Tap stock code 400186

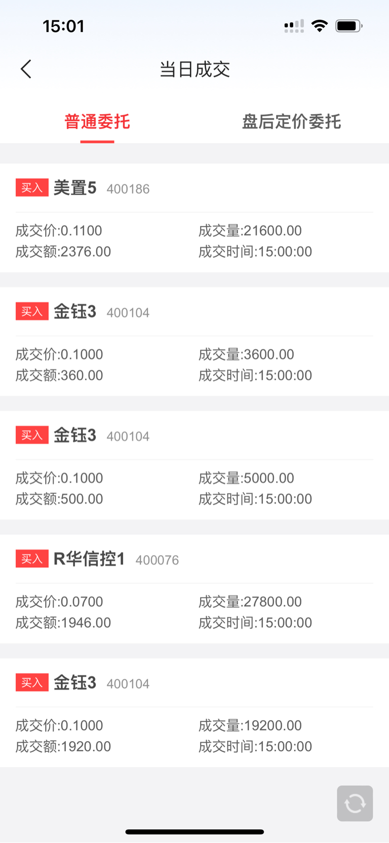pos(128,189)
